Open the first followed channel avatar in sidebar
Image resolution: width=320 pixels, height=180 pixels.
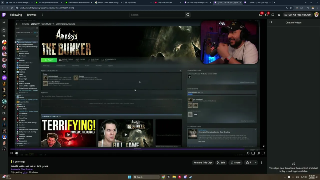(4, 42)
